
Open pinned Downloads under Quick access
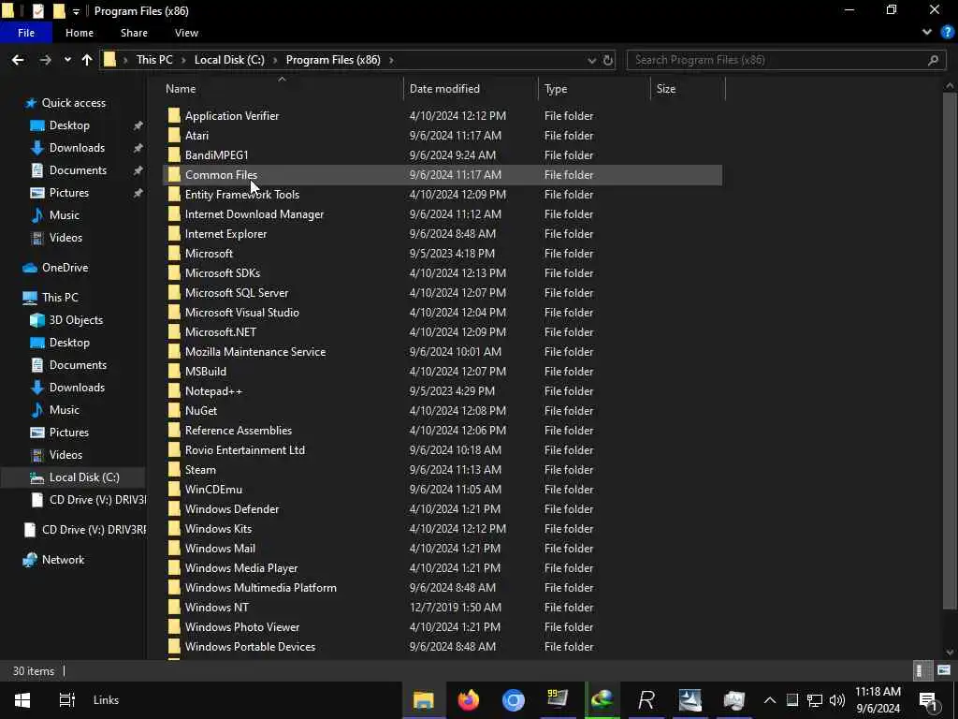(77, 148)
